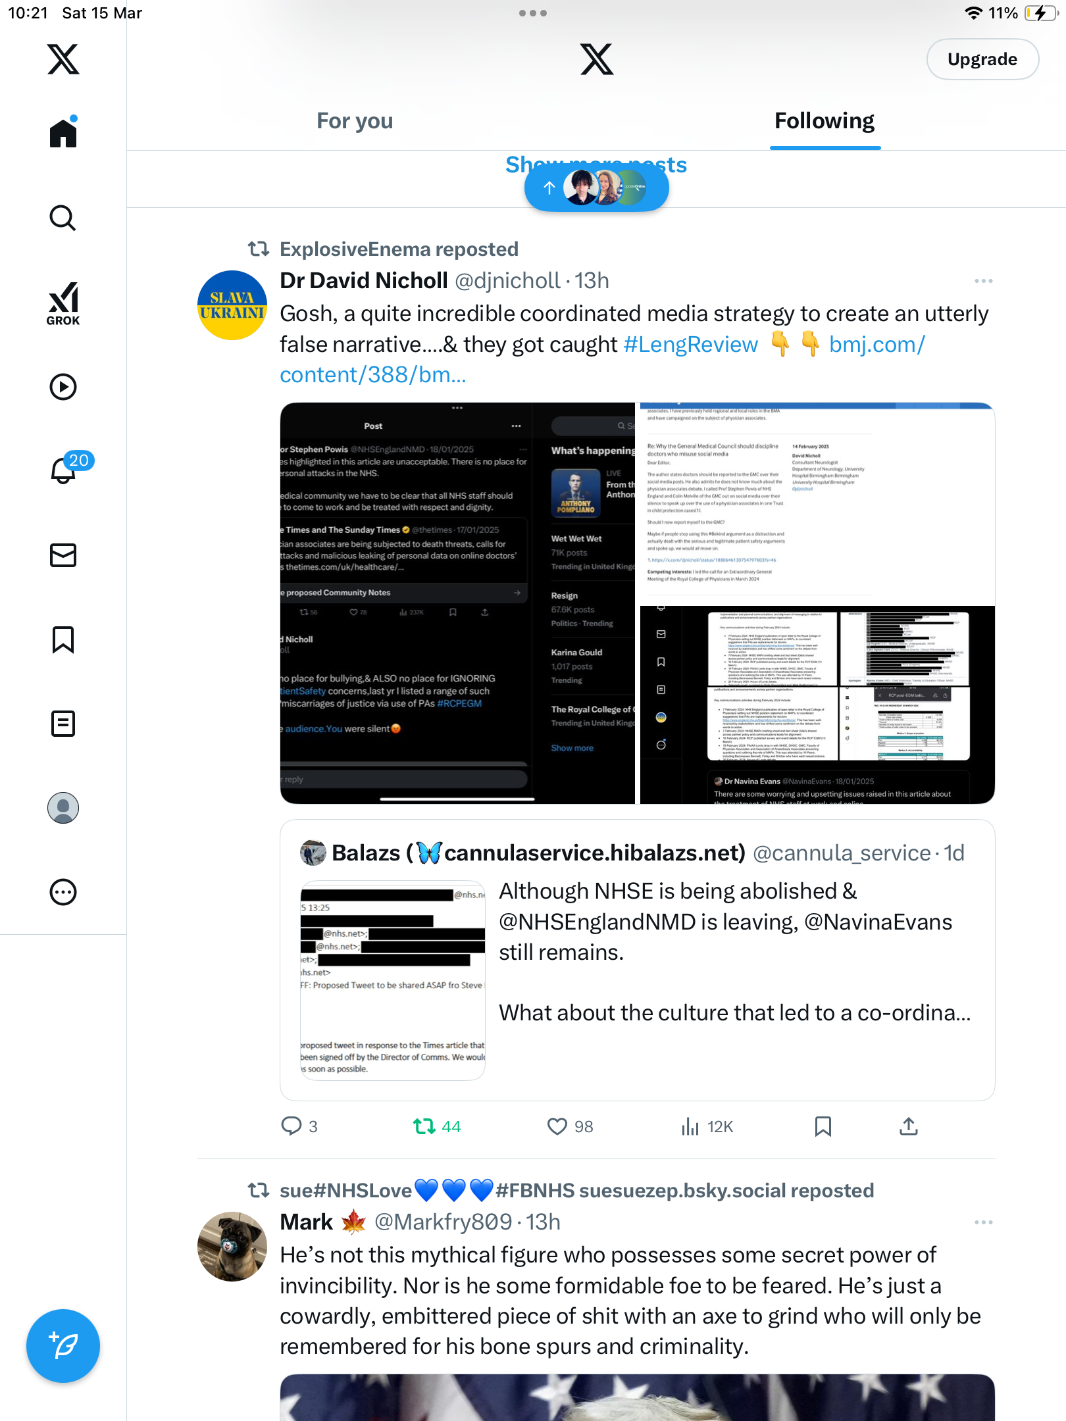The image size is (1066, 1421).
Task: Bookmark Dr David Nicholl's post
Action: point(823,1127)
